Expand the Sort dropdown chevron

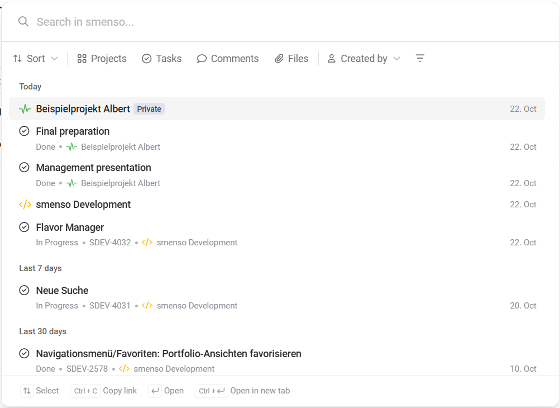54,59
